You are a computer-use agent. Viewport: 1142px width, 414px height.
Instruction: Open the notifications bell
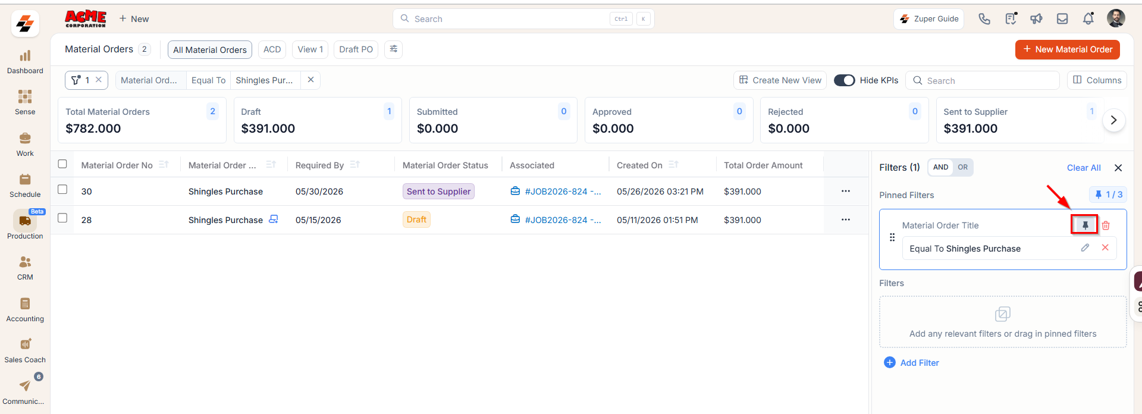coord(1088,18)
